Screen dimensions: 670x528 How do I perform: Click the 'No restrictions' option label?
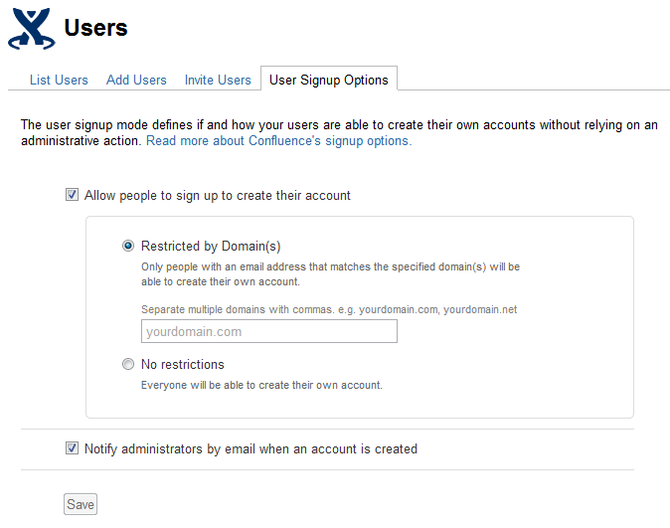(183, 364)
